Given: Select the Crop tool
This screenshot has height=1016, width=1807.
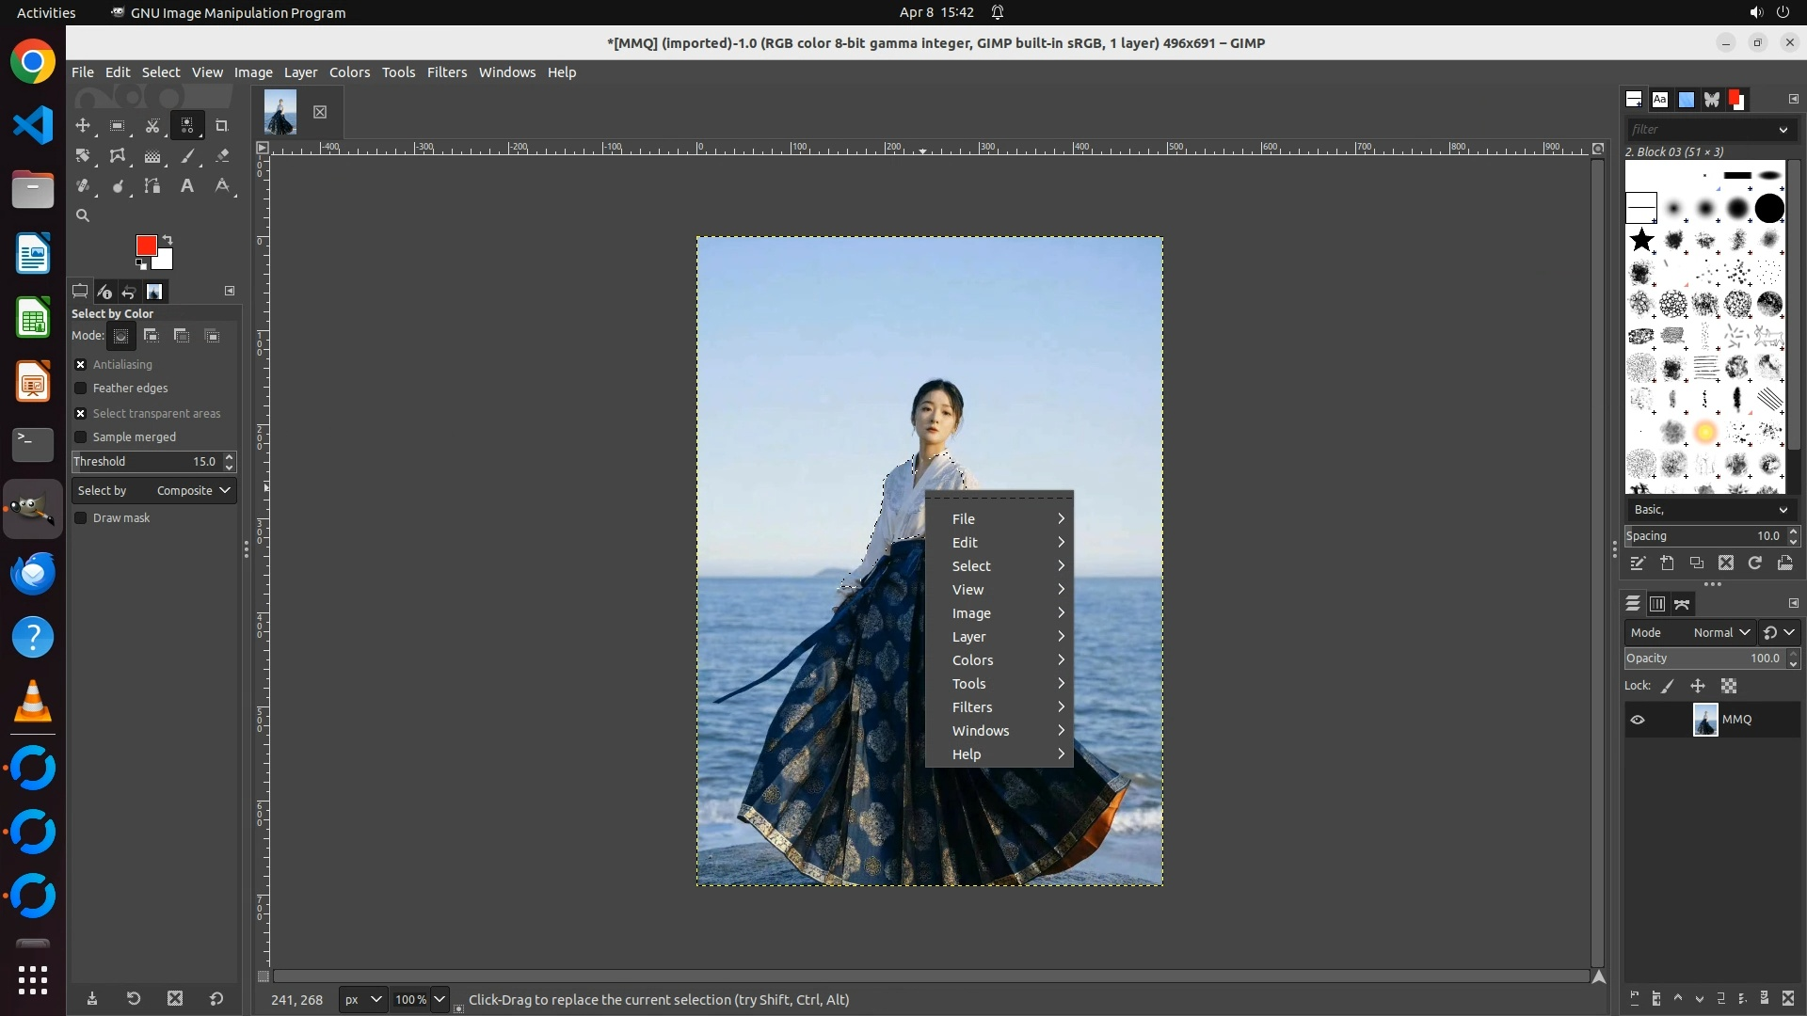Looking at the screenshot, I should point(222,125).
